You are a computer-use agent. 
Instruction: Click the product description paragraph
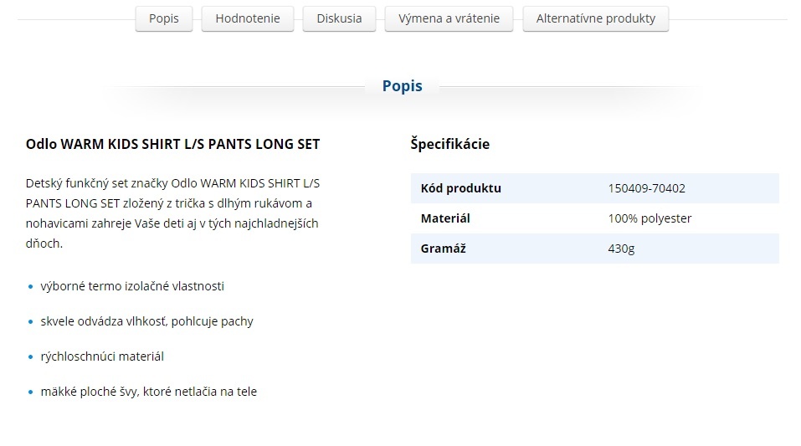pyautogui.click(x=172, y=213)
